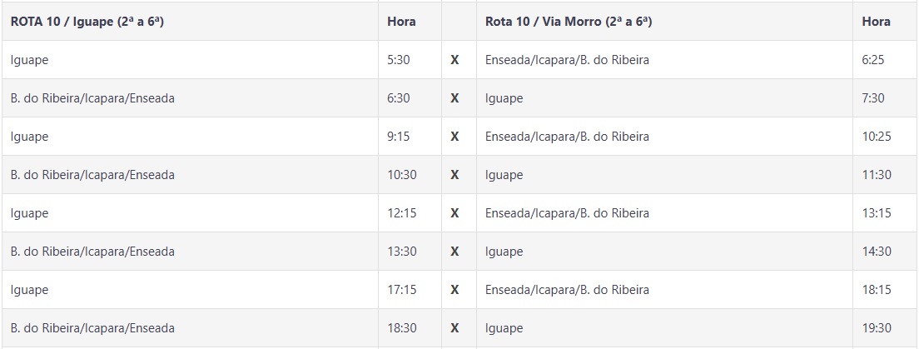Screen dimensions: 919x349
Task: Click the 14:30 time cell
Action: click(x=877, y=252)
